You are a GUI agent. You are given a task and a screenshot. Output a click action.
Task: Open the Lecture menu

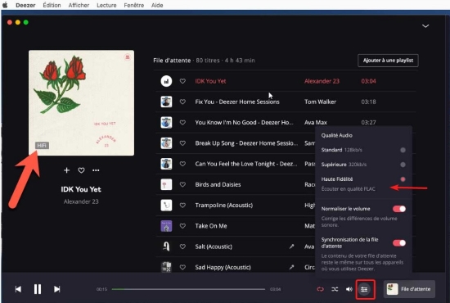coord(106,5)
